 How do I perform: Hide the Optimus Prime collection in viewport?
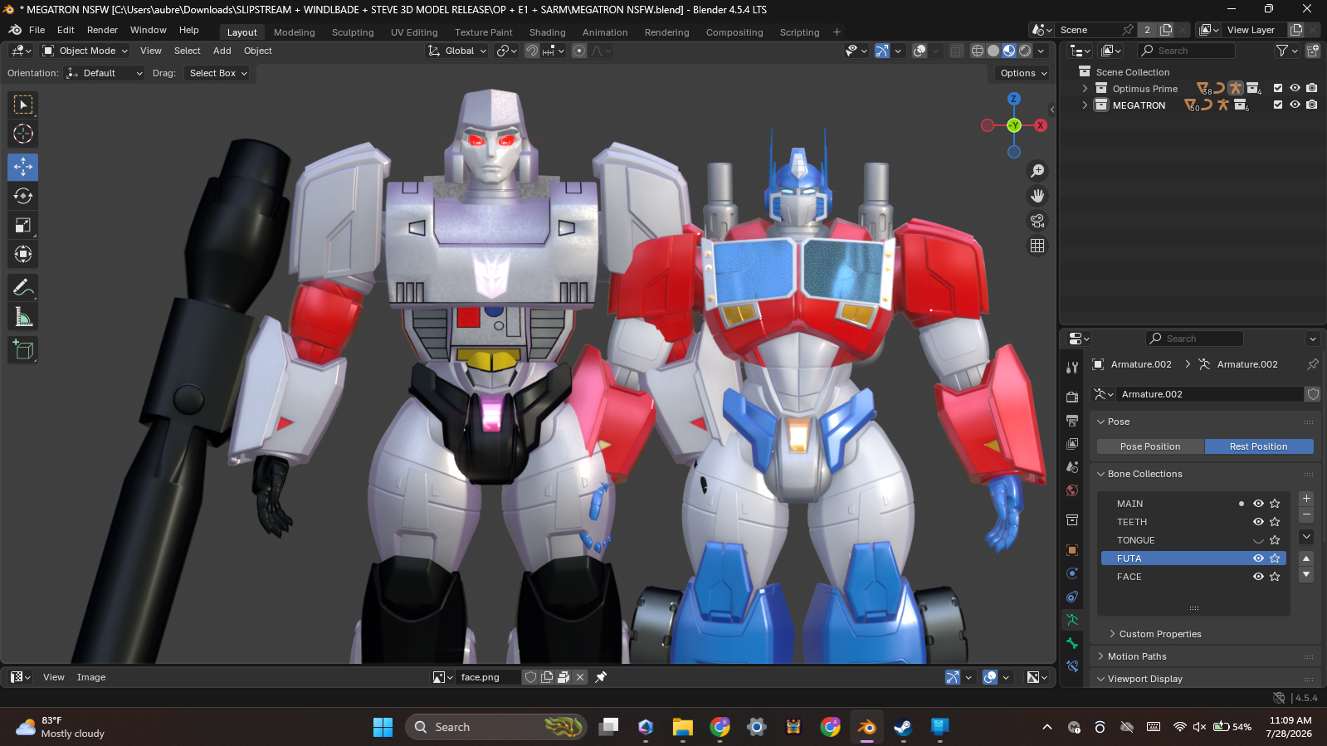pos(1295,88)
